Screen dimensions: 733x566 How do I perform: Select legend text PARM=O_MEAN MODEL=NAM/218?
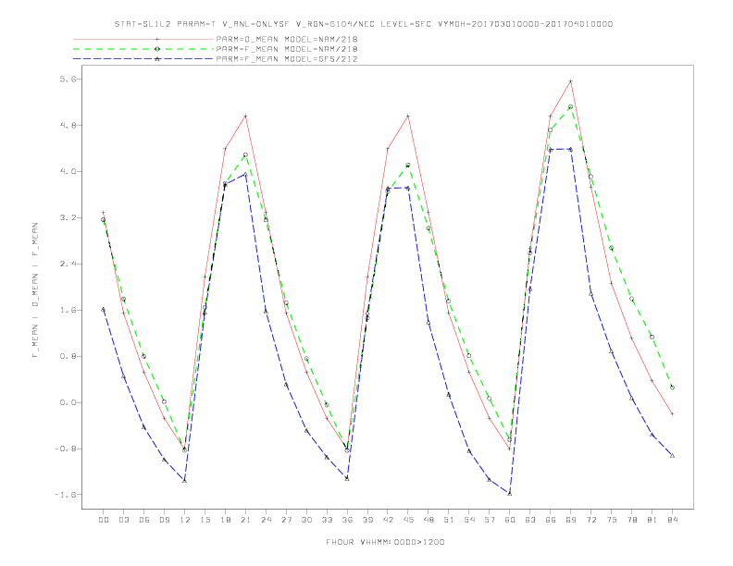(x=287, y=39)
